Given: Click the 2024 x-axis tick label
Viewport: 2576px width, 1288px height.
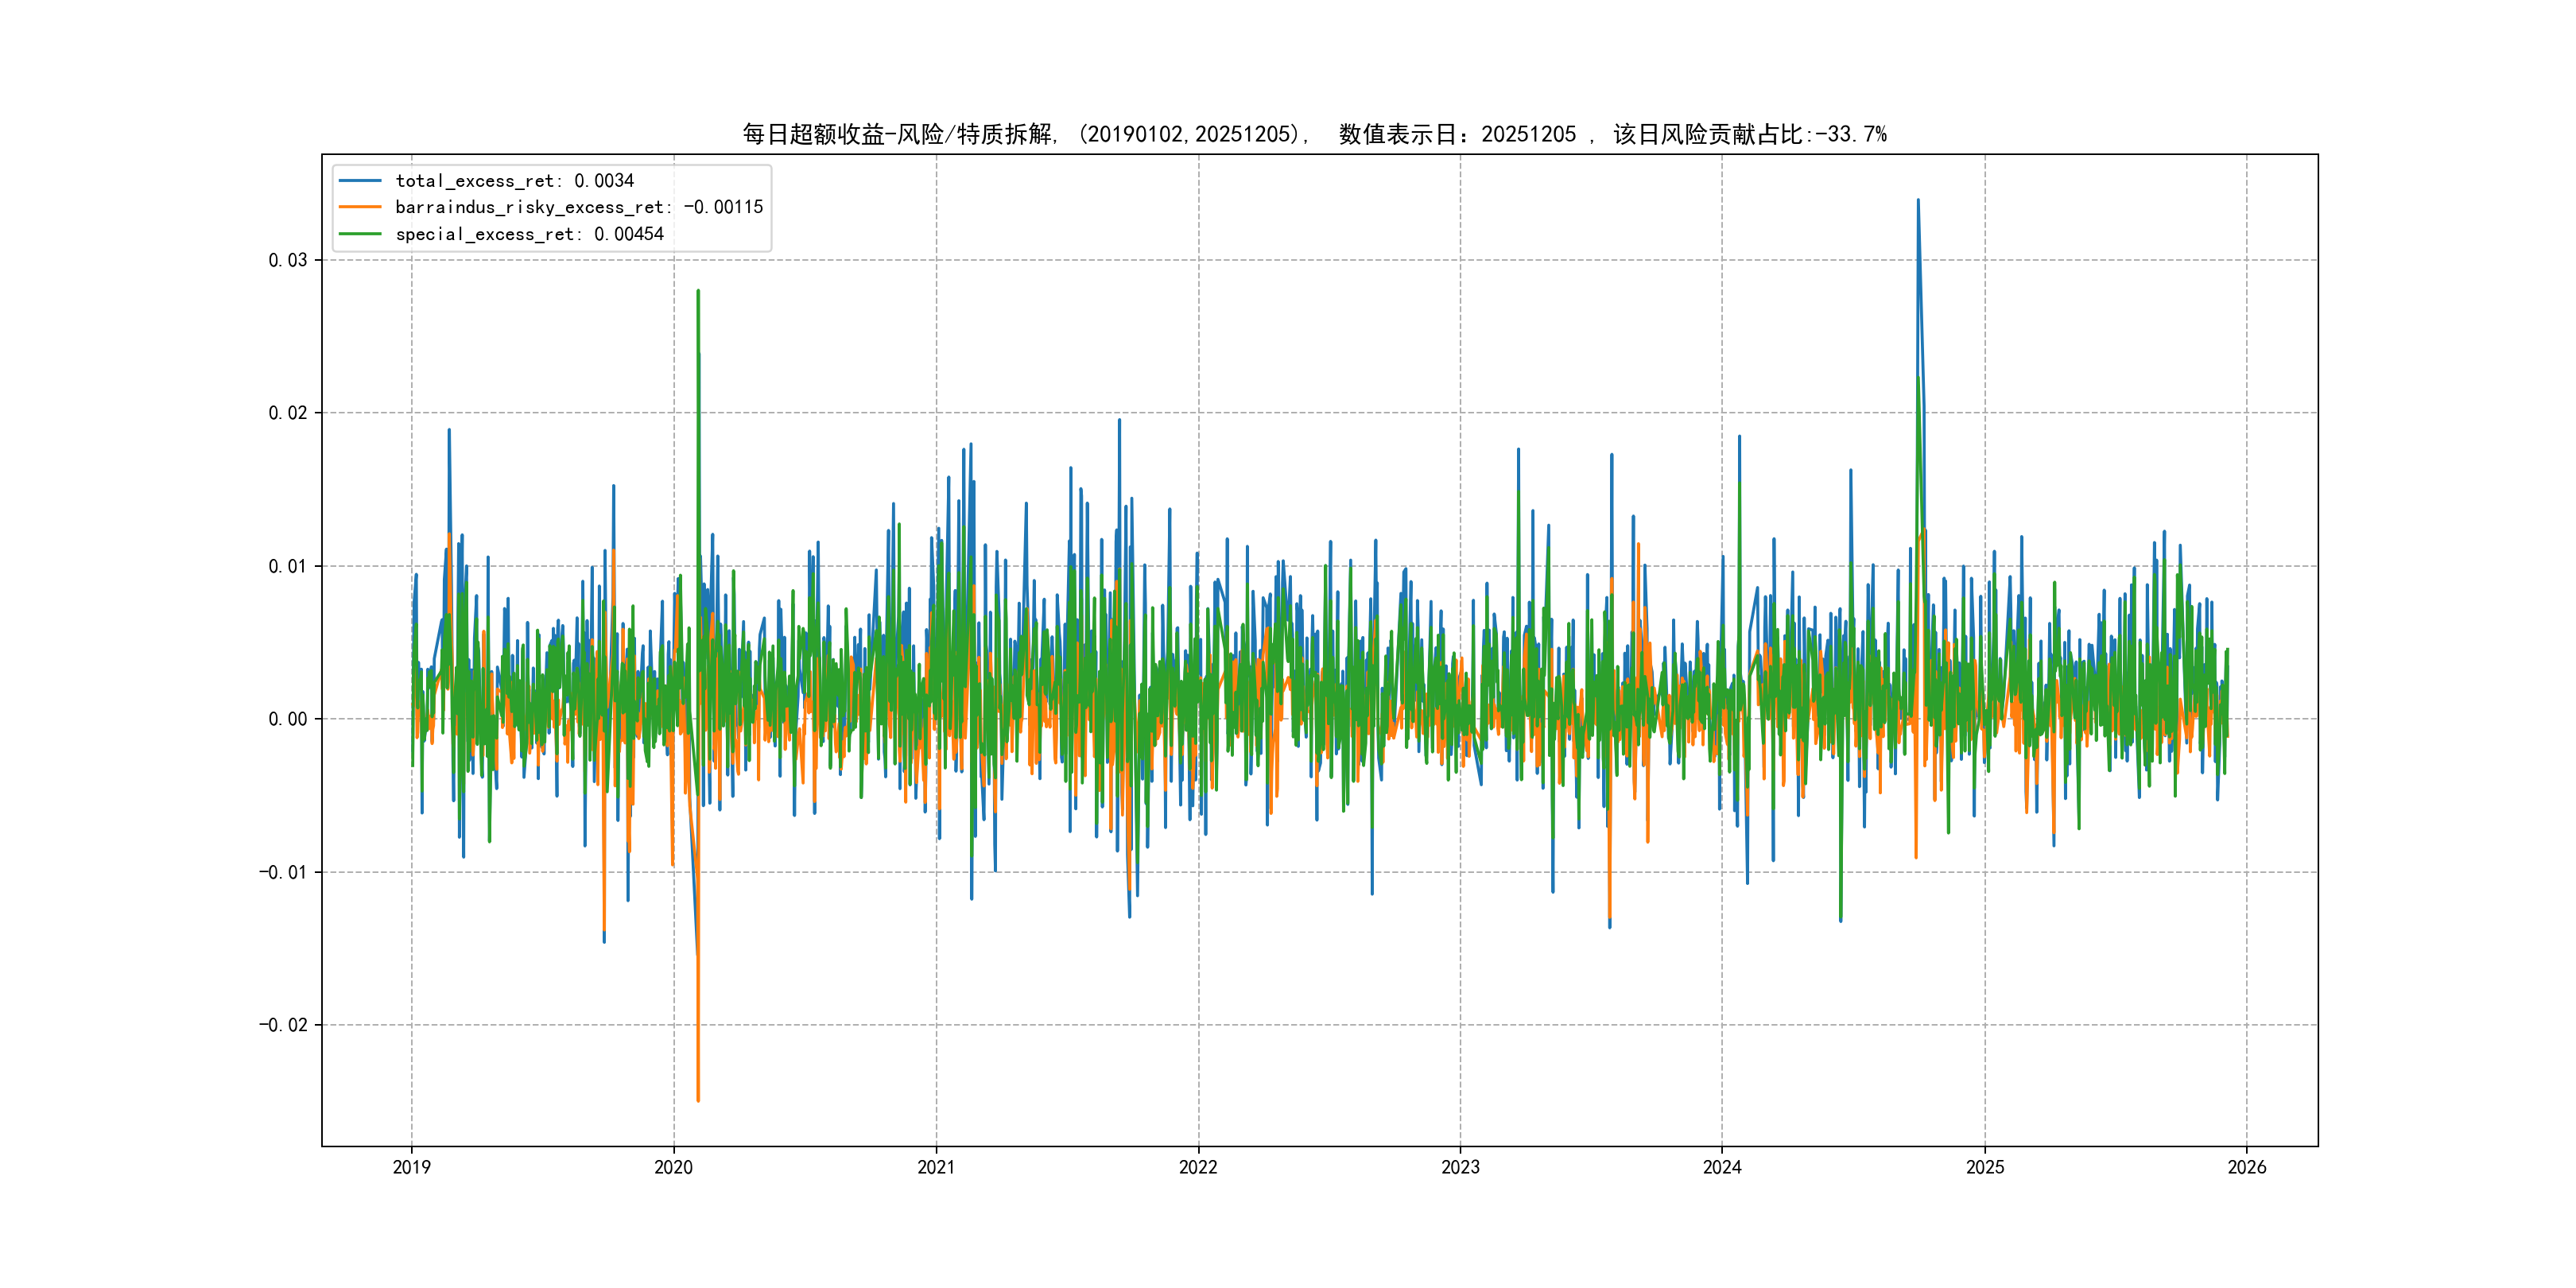Looking at the screenshot, I should coord(1722,1167).
